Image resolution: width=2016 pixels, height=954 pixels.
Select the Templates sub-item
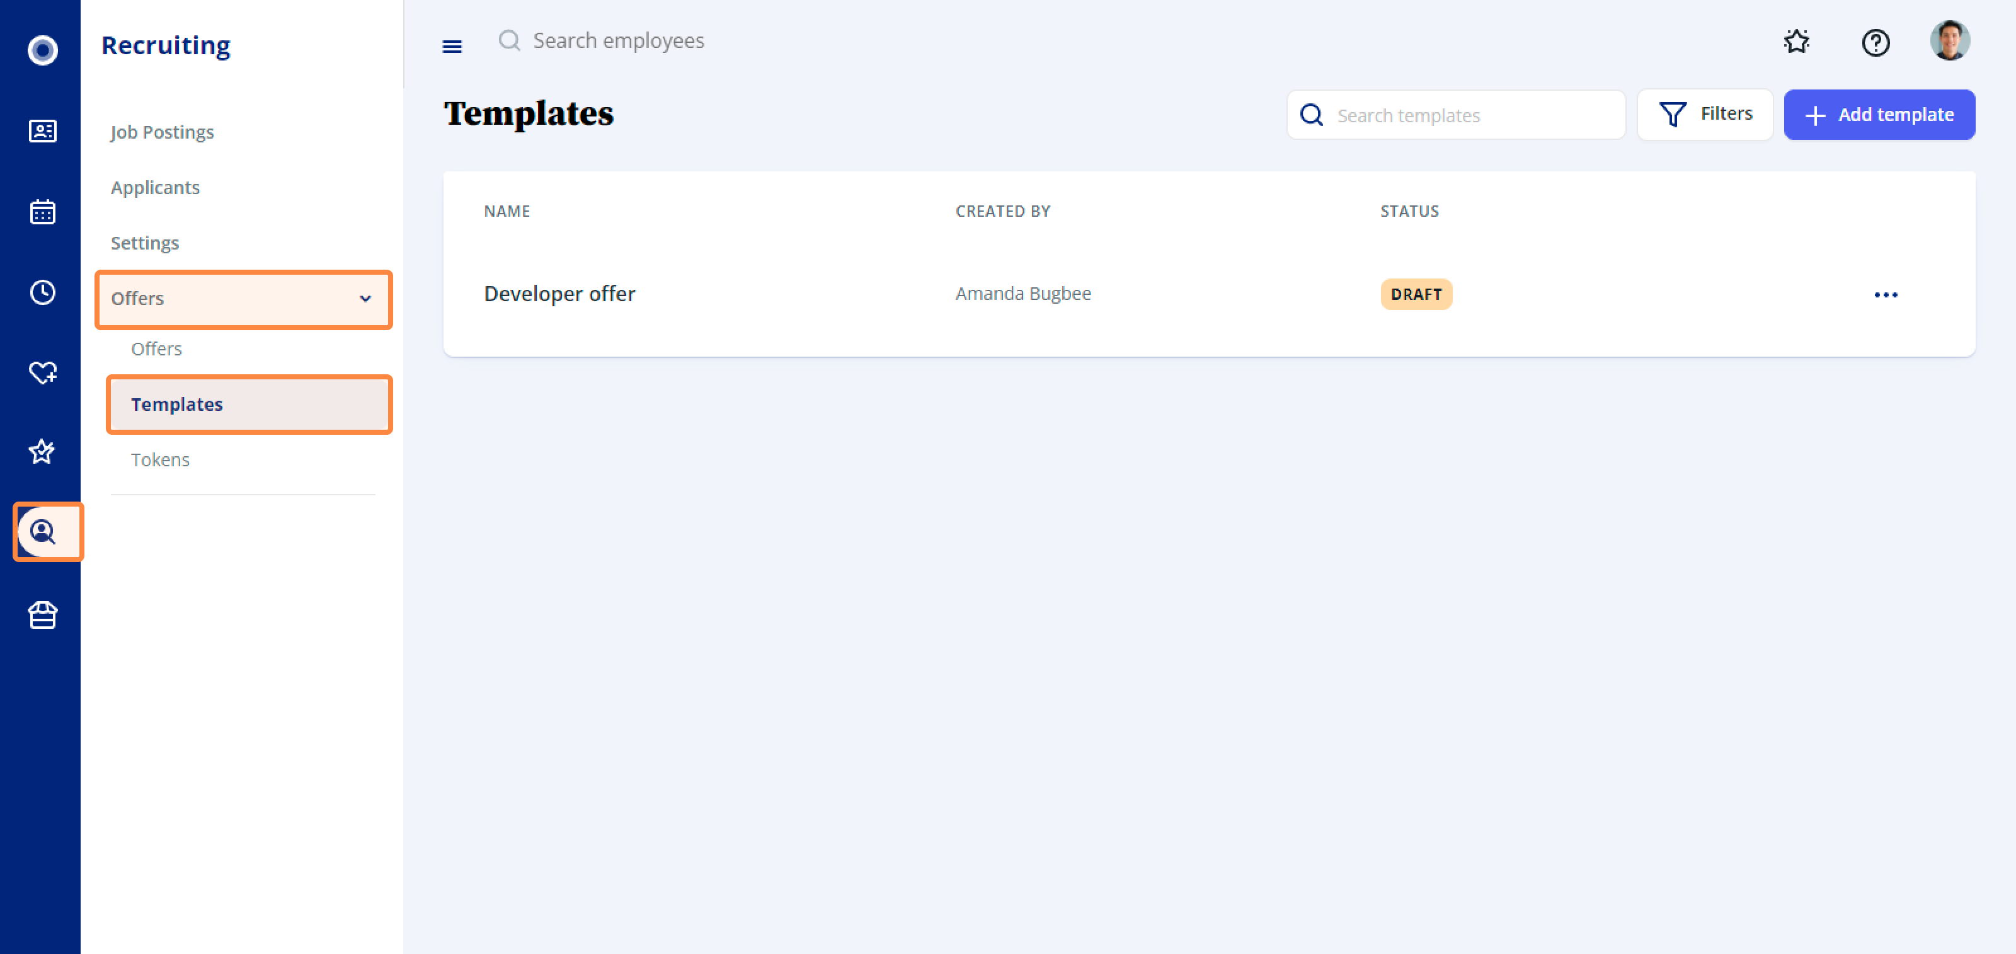tap(249, 404)
